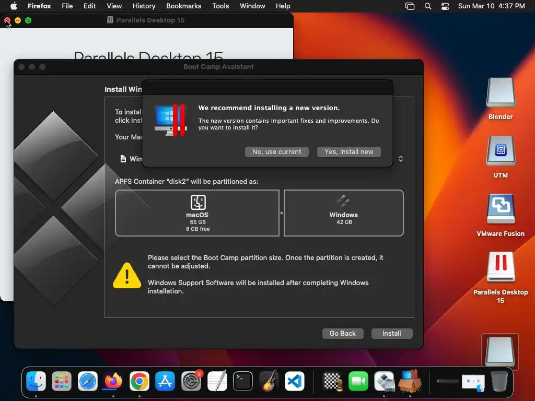The image size is (535, 401).
Task: Open the Window menu
Action: pos(252,6)
